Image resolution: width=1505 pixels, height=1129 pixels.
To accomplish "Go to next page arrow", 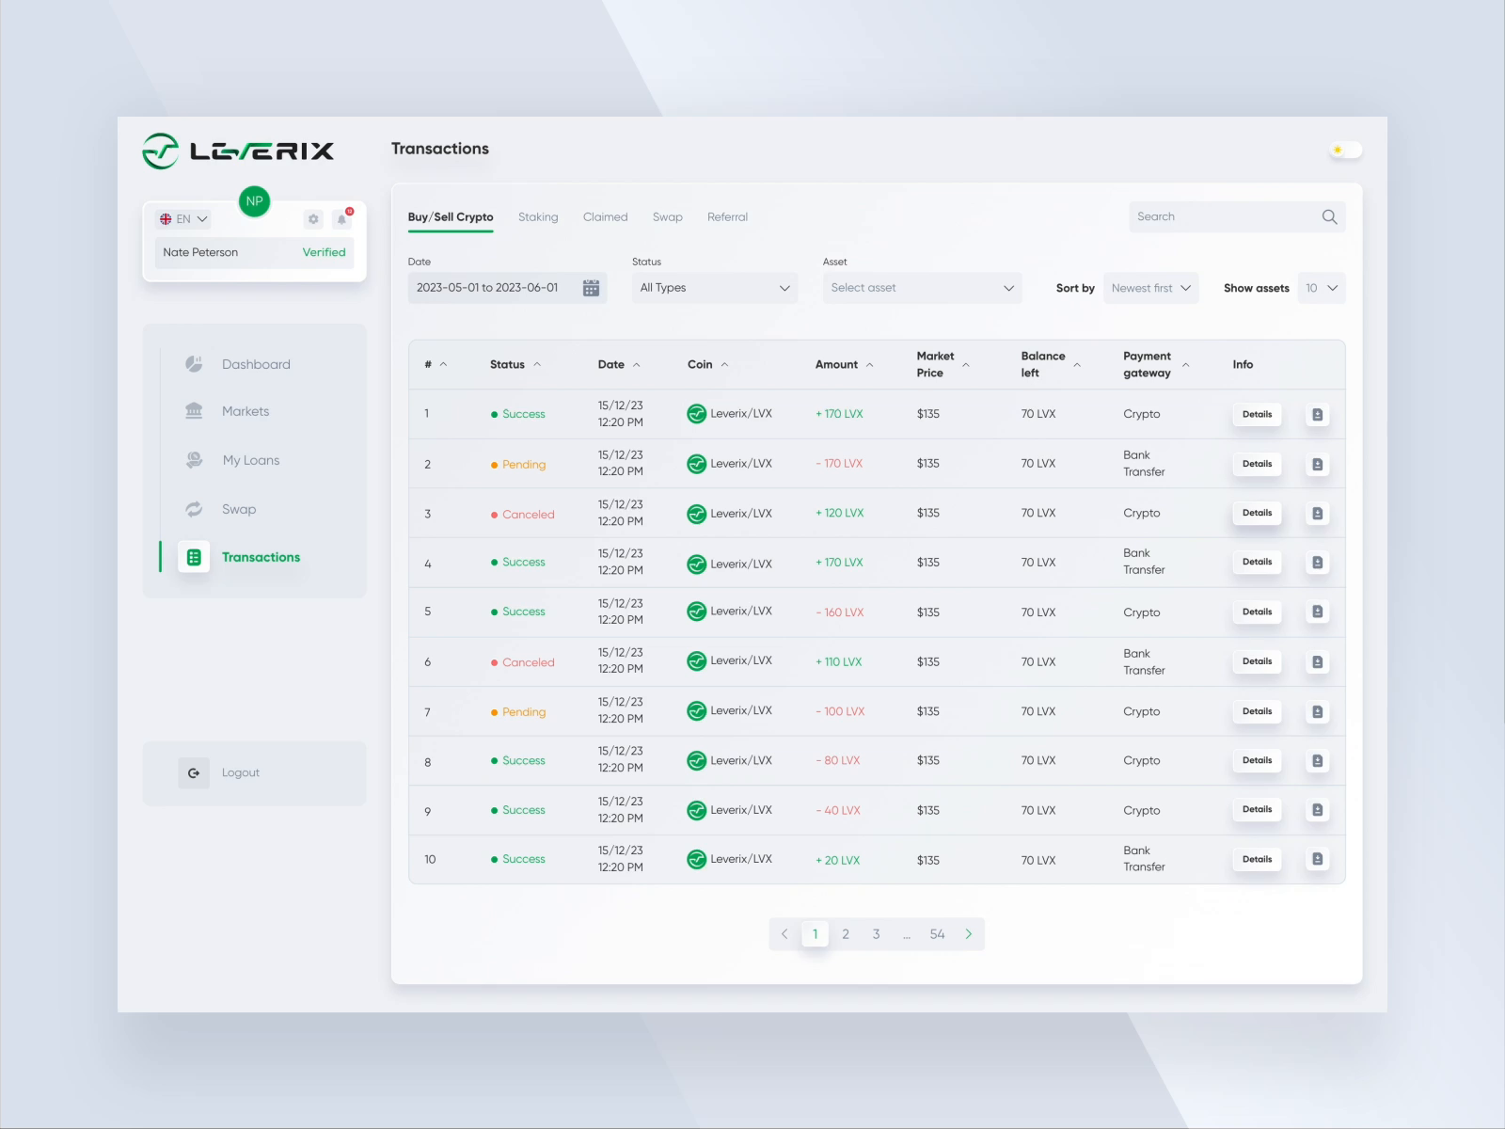I will pos(968,934).
